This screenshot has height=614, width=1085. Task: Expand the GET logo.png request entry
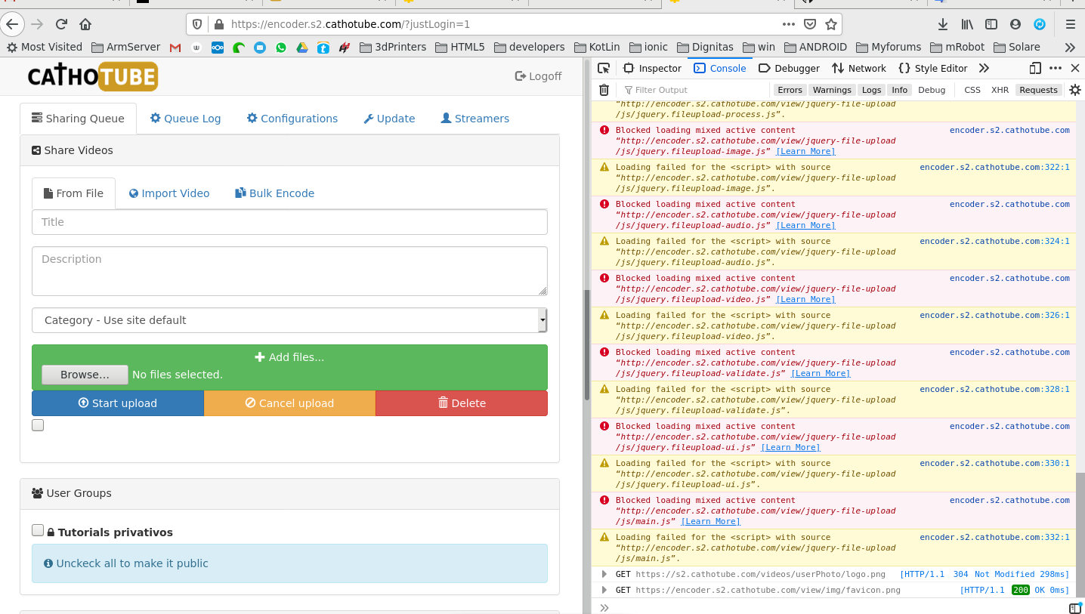click(603, 573)
